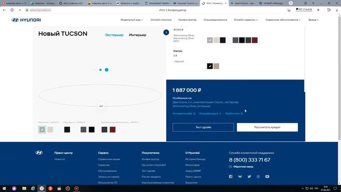Open the Конфигуратор menu item in the header
Image resolution: width=341 pixels, height=192 pixels.
[188, 20]
